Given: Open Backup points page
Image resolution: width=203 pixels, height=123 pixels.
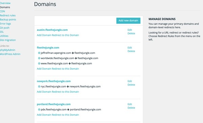Looking at the screenshot, I should point(8,20).
